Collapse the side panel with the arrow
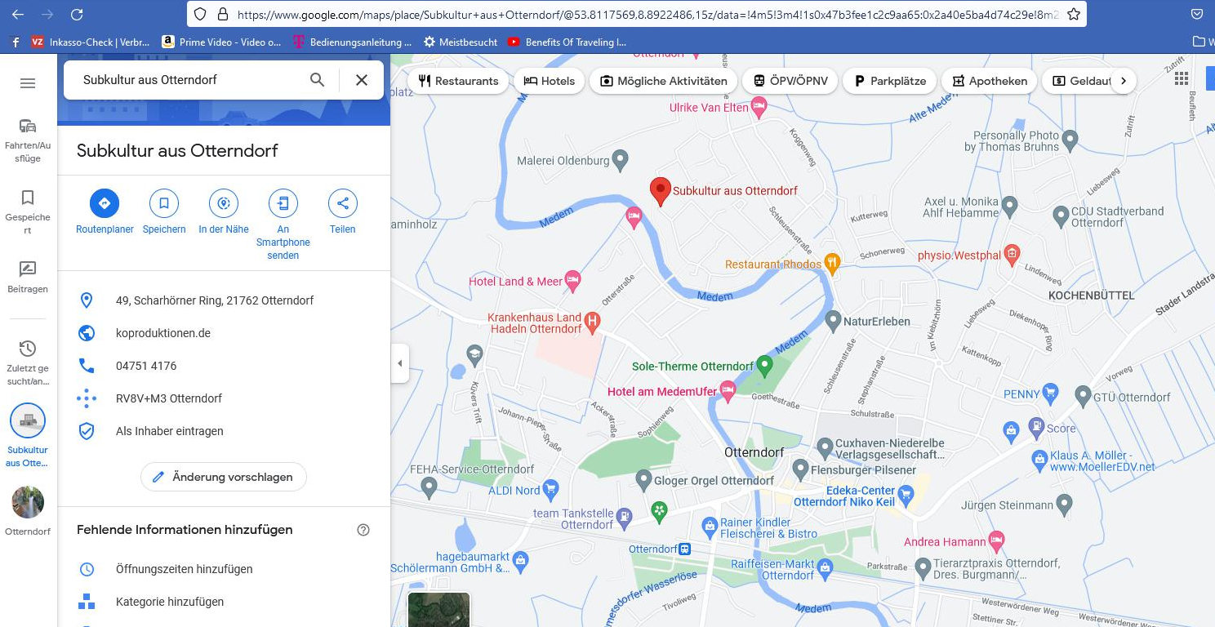1215x627 pixels. point(400,363)
